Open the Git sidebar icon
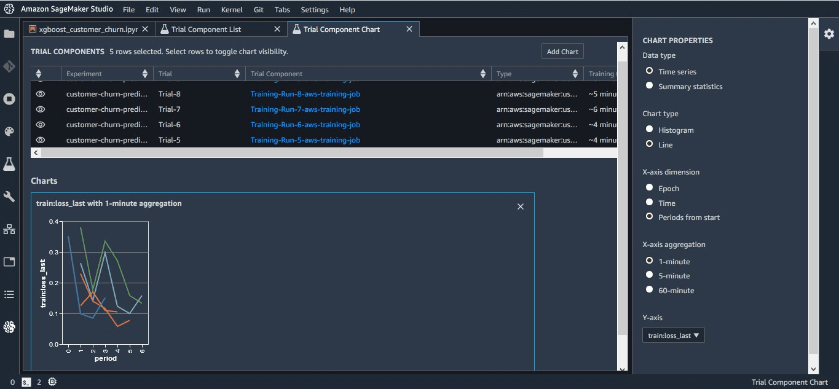 click(9, 66)
